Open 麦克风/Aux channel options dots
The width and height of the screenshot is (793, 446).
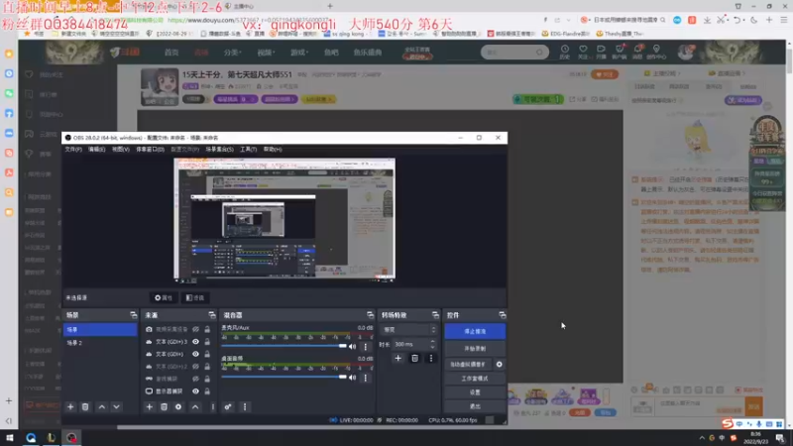(x=365, y=347)
